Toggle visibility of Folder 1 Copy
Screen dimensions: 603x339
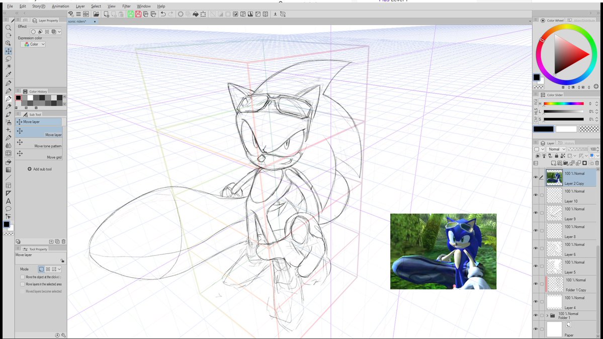[536, 284]
